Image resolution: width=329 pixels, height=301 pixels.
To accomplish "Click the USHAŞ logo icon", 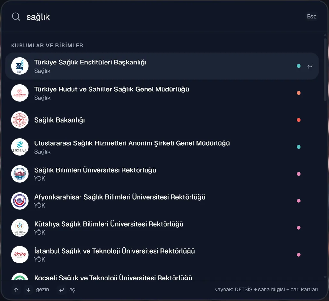I will pos(20,147).
